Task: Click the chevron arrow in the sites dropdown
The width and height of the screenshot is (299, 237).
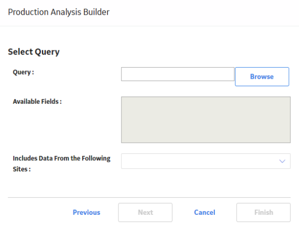Action: (282, 161)
